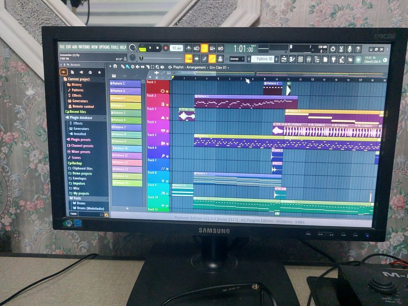Click the TAGS button in browser
This screenshot has width=408, height=306.
pyautogui.click(x=73, y=214)
